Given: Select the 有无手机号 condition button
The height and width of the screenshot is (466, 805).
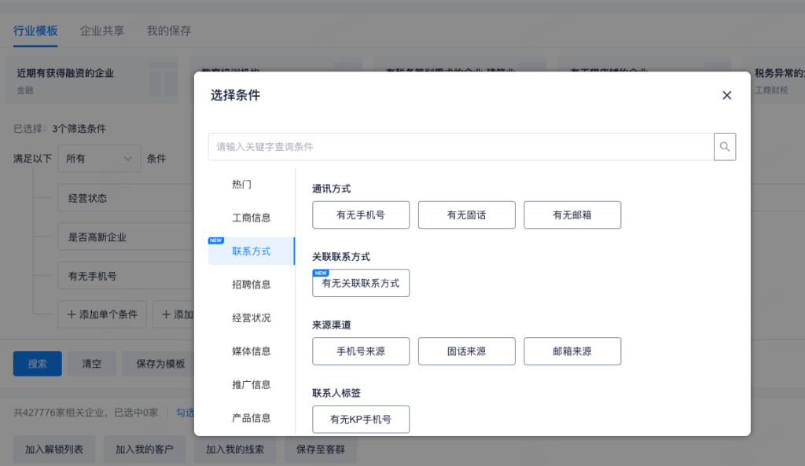Looking at the screenshot, I should tap(361, 215).
